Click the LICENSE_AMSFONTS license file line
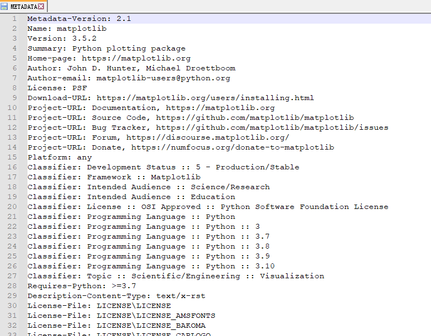This screenshot has height=336, width=431. click(x=121, y=316)
